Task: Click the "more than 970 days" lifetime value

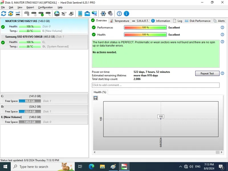Action: (146, 76)
